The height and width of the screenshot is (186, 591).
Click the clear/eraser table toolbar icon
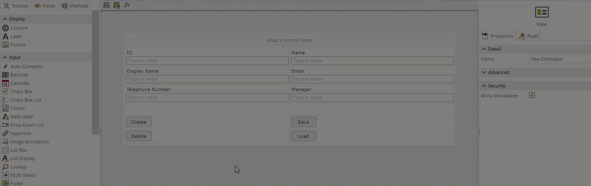click(x=117, y=5)
